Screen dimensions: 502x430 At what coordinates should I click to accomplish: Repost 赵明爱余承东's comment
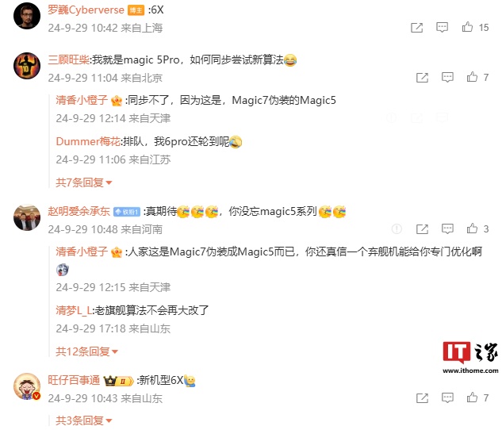[422, 229]
